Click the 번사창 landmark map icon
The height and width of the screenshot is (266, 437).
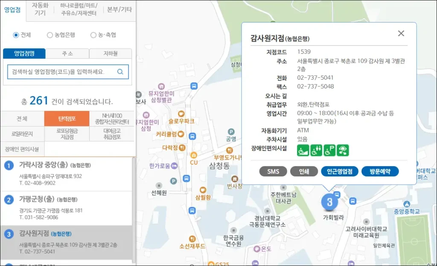[235, 179]
